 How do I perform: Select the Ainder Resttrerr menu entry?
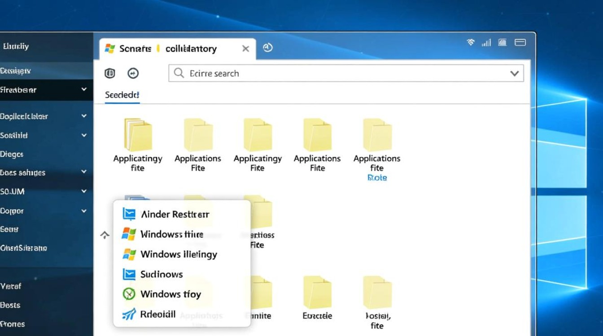click(x=175, y=214)
